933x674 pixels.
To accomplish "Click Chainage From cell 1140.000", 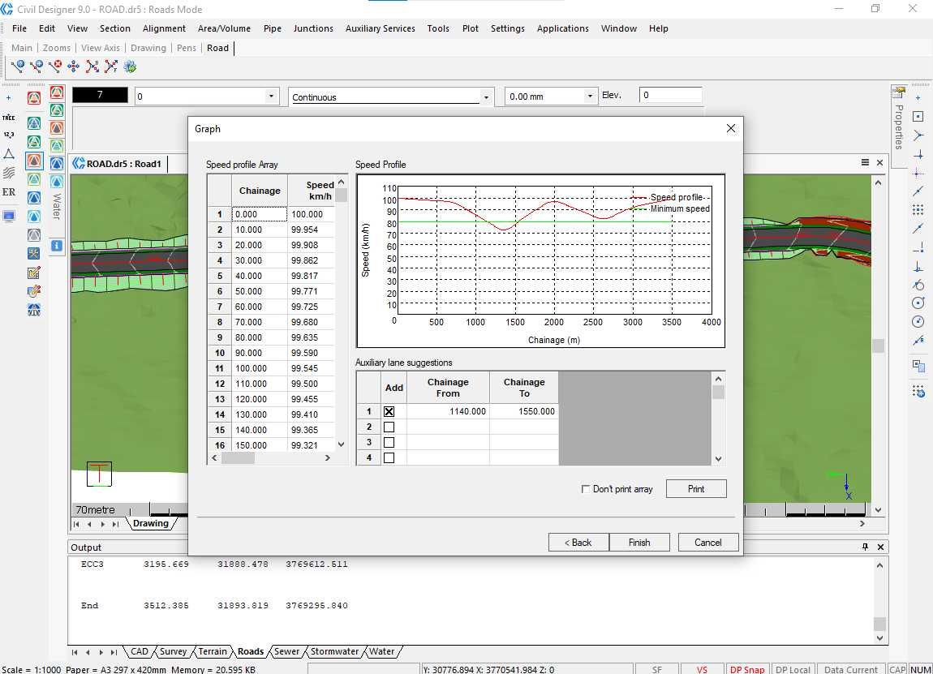I will click(x=448, y=411).
